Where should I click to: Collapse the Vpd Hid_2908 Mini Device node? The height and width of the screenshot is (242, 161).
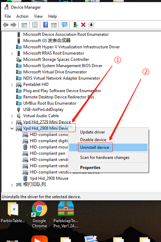point(12,128)
